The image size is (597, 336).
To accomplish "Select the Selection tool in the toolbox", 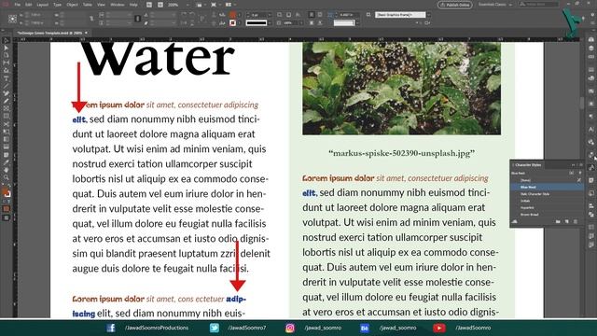I will click(7, 40).
